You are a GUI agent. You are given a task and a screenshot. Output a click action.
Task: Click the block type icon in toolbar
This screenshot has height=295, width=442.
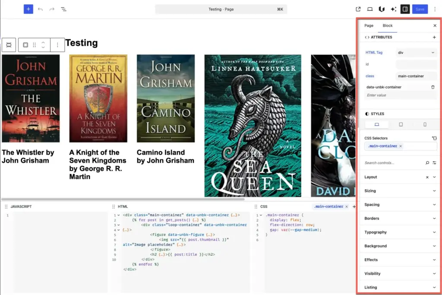click(x=25, y=45)
